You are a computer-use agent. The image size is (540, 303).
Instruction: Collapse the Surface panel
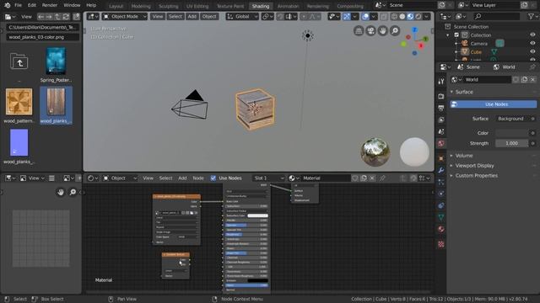pos(451,92)
